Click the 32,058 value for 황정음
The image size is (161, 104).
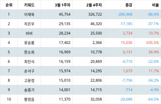tap(96, 99)
